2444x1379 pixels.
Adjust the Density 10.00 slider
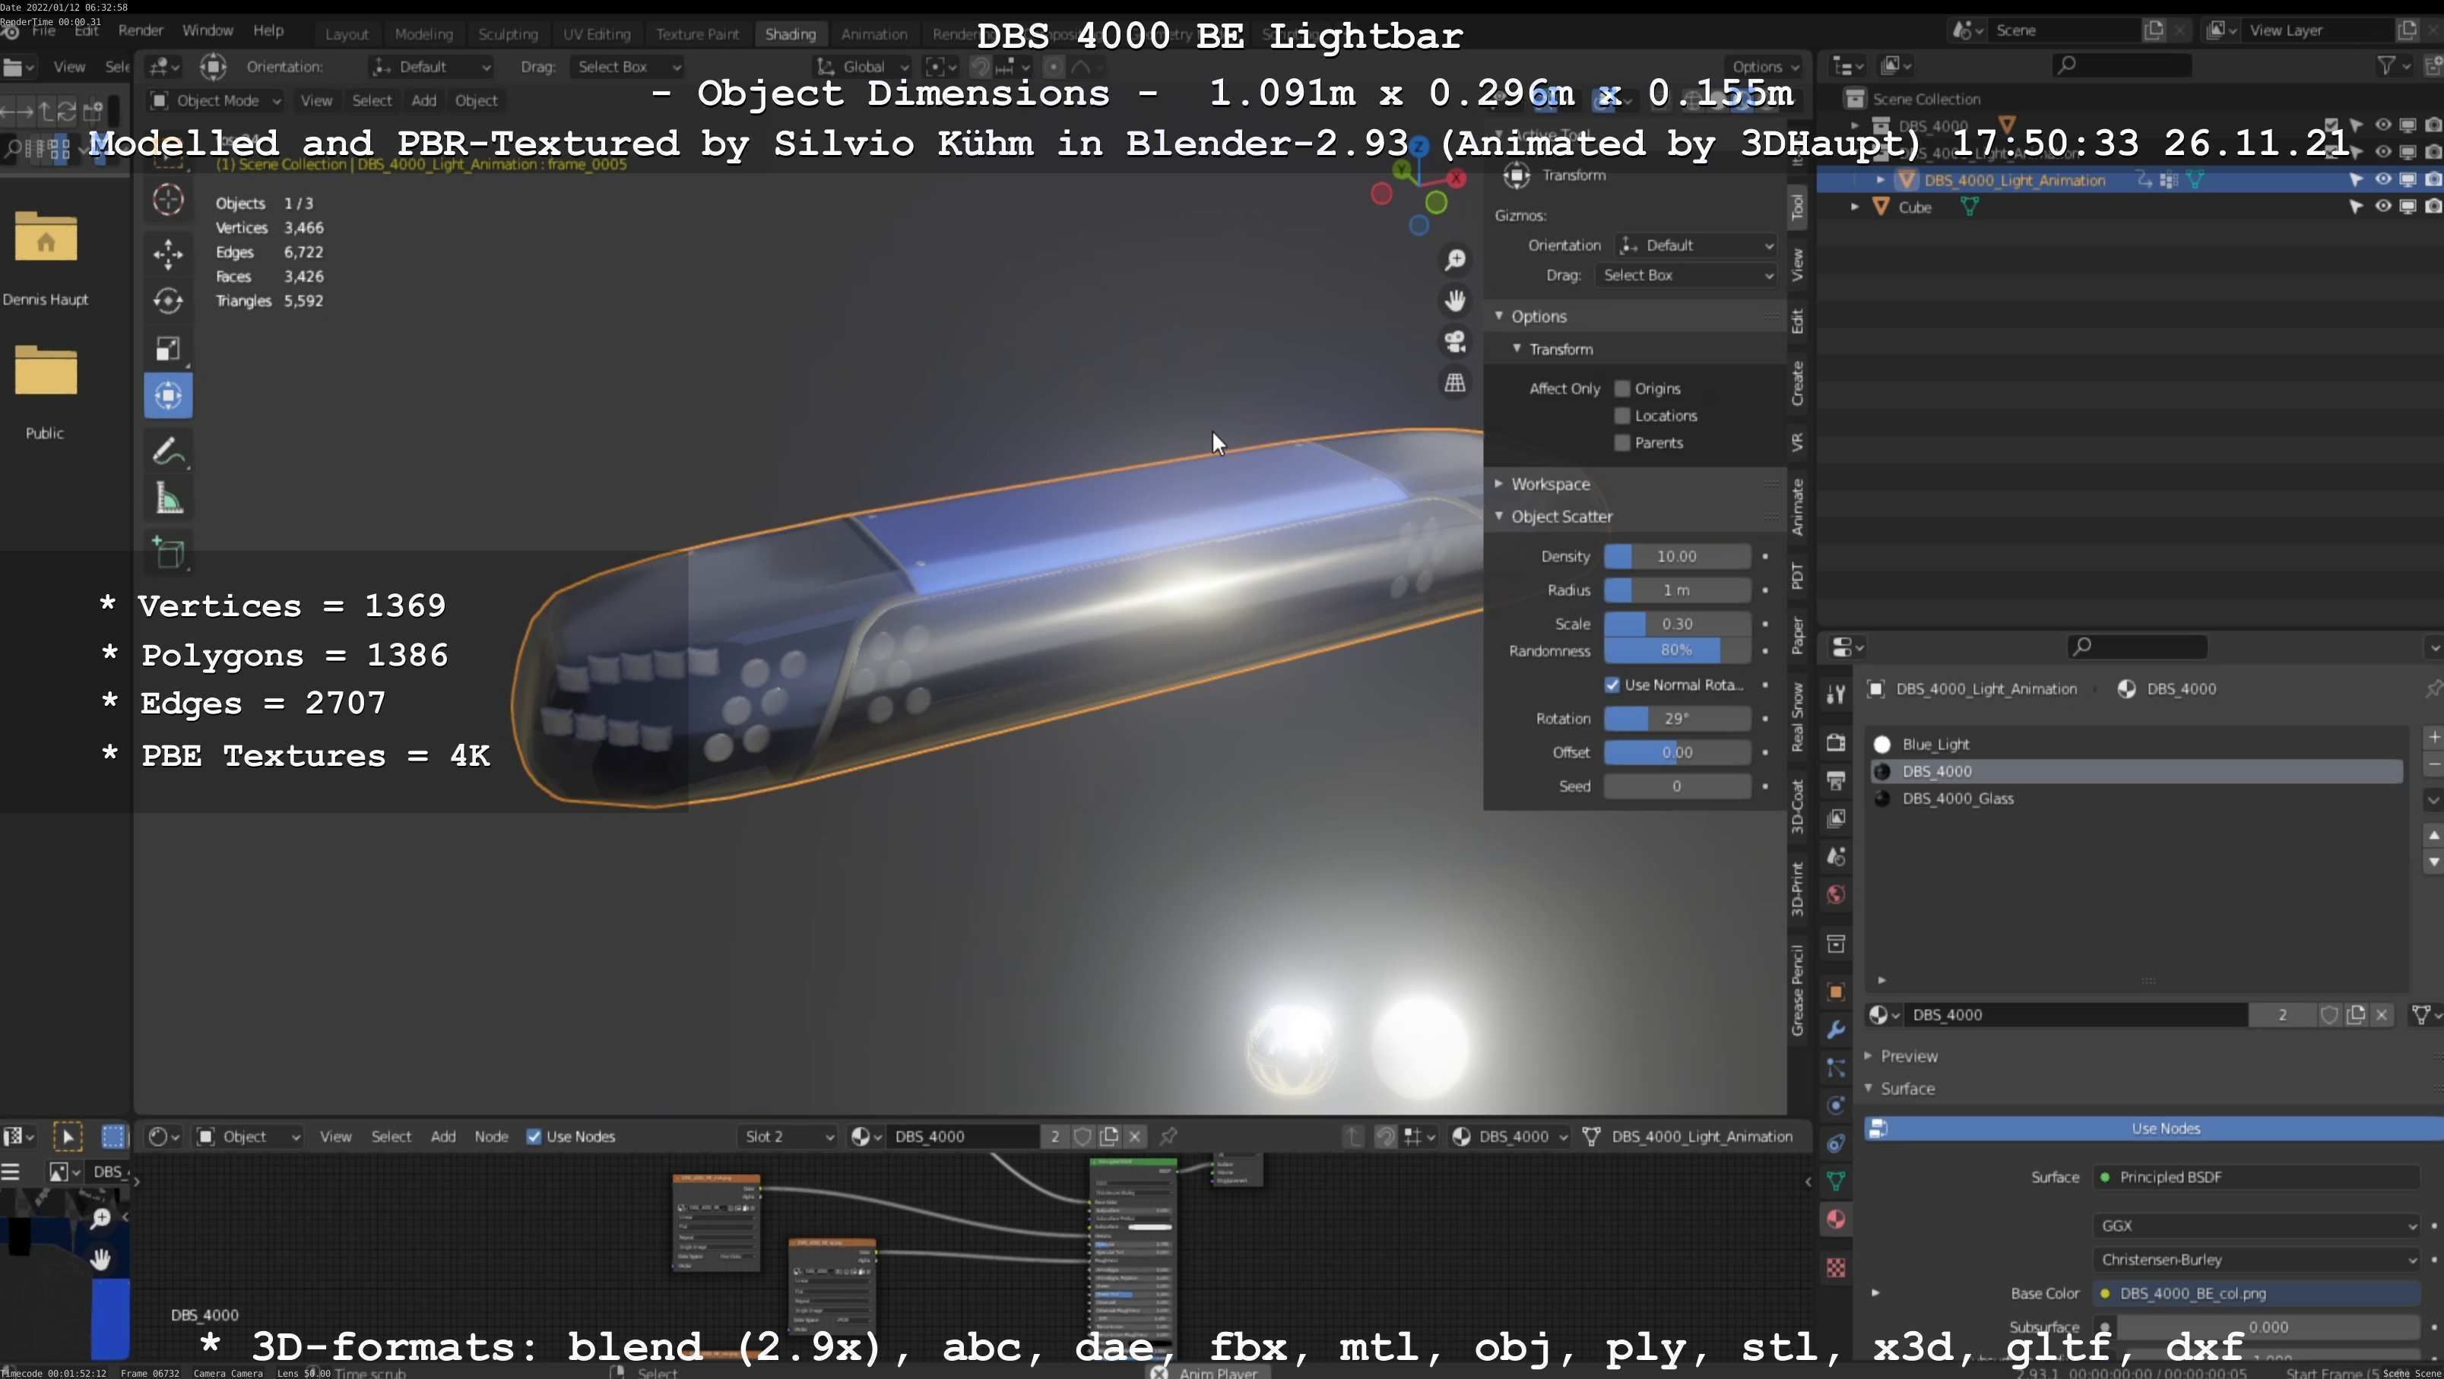click(x=1676, y=557)
